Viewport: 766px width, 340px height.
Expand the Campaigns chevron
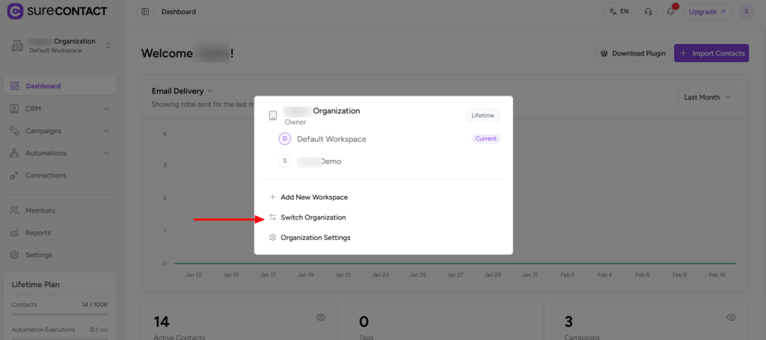coord(106,131)
